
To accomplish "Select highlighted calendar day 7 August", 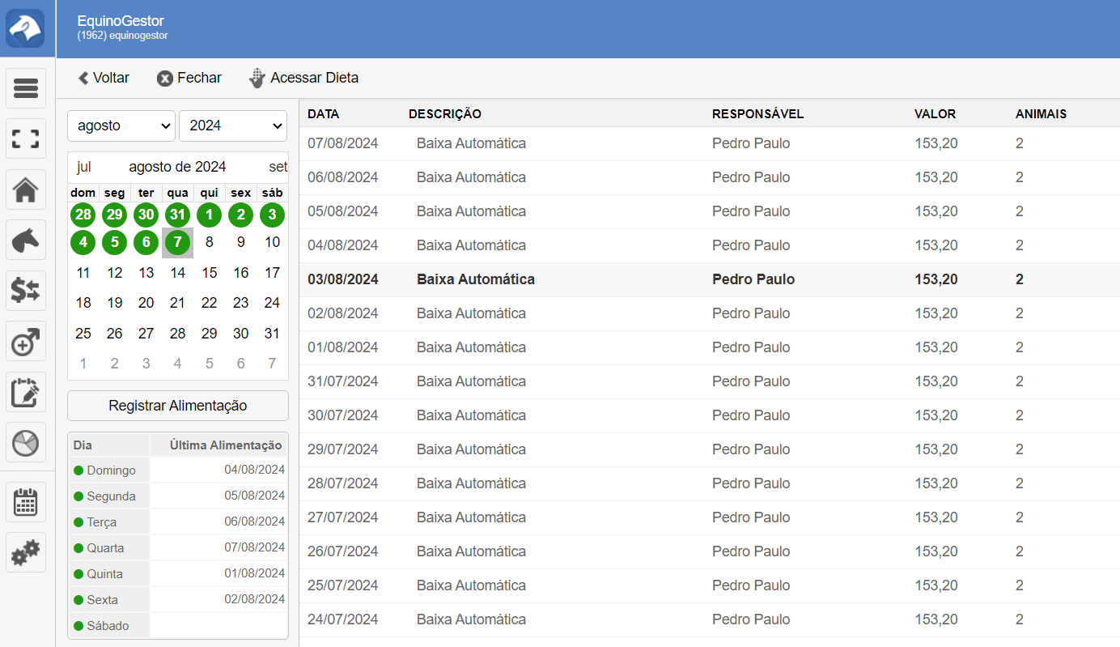I will 177,242.
